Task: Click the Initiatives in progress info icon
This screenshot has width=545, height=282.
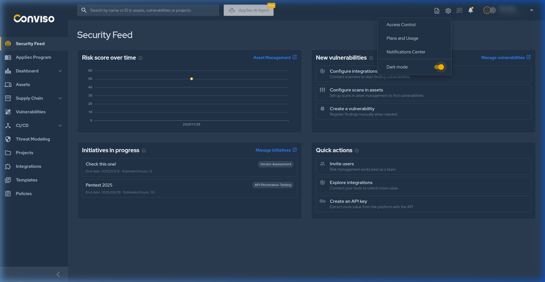Action: (144, 151)
